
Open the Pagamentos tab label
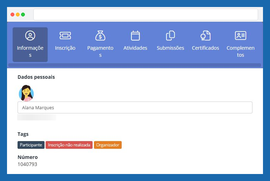(x=100, y=51)
